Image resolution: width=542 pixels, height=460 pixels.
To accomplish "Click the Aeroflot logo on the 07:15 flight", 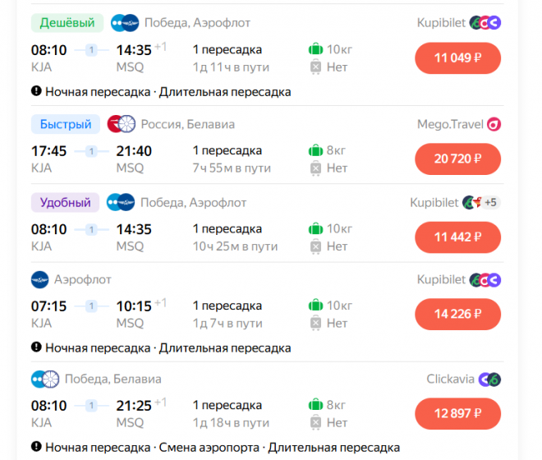I will [40, 279].
